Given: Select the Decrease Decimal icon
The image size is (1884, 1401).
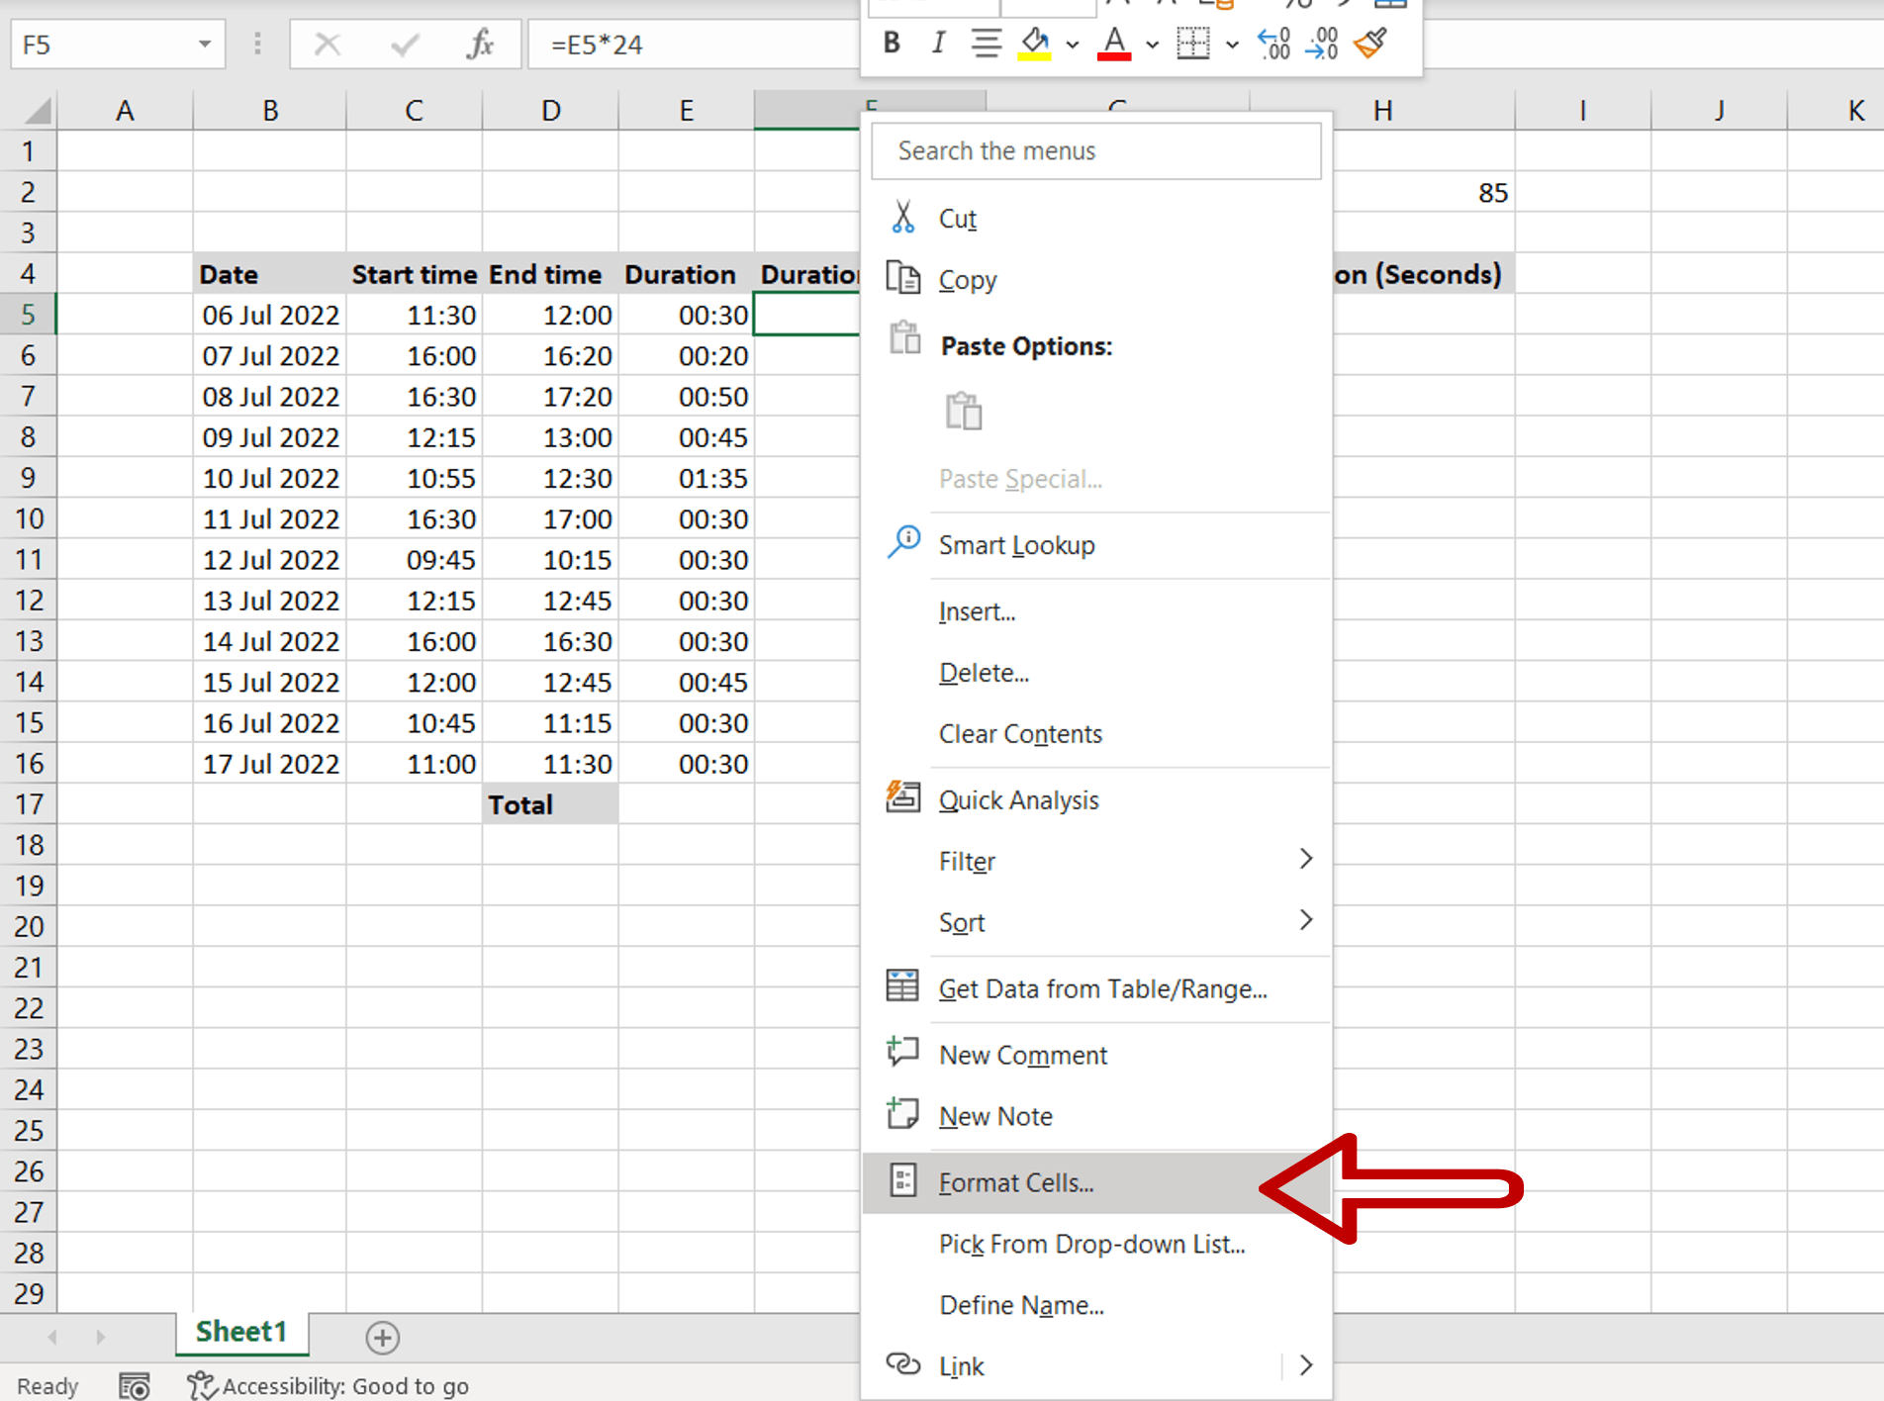Looking at the screenshot, I should click(x=1322, y=44).
